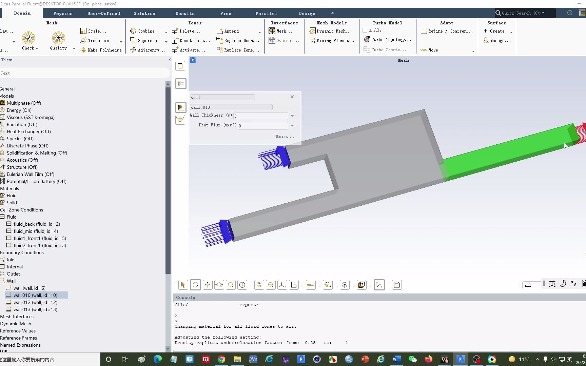Activate the rotate view tool

[x=195, y=285]
